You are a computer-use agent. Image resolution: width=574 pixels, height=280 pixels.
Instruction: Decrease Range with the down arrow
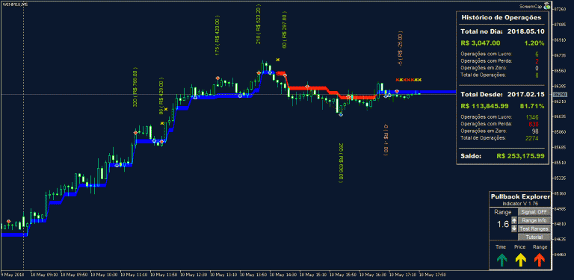pos(514,228)
